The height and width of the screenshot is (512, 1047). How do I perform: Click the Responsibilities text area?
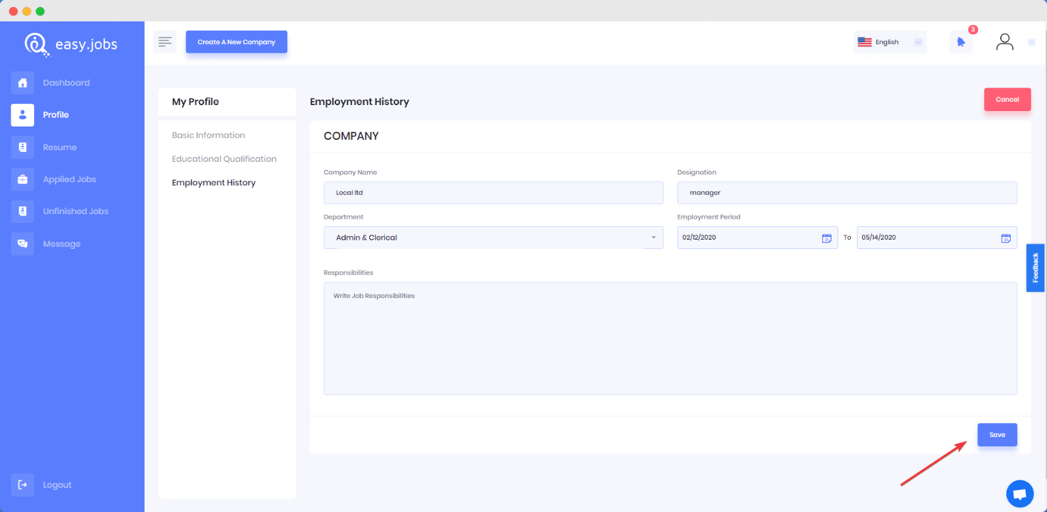coord(670,338)
